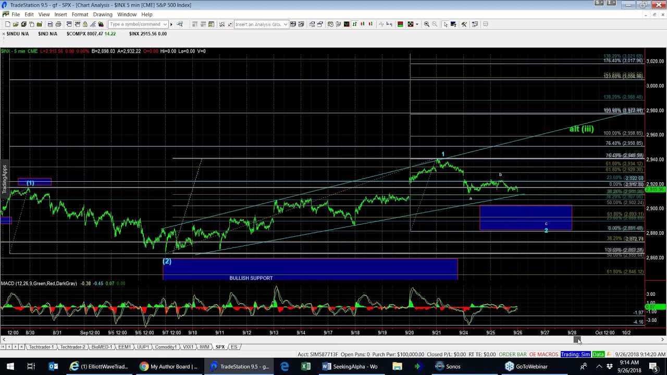Click the green Data status indicator
The width and height of the screenshot is (667, 375).
(x=598, y=355)
